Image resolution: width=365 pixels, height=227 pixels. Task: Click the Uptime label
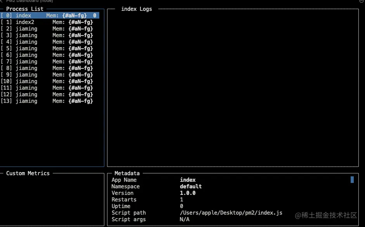[121, 206]
